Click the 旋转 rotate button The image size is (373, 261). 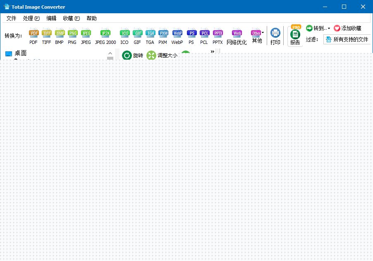point(132,55)
